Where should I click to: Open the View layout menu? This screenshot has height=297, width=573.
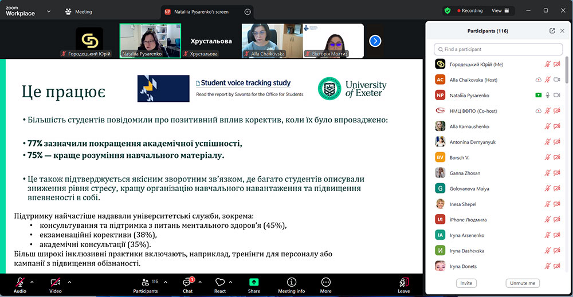[x=500, y=10]
